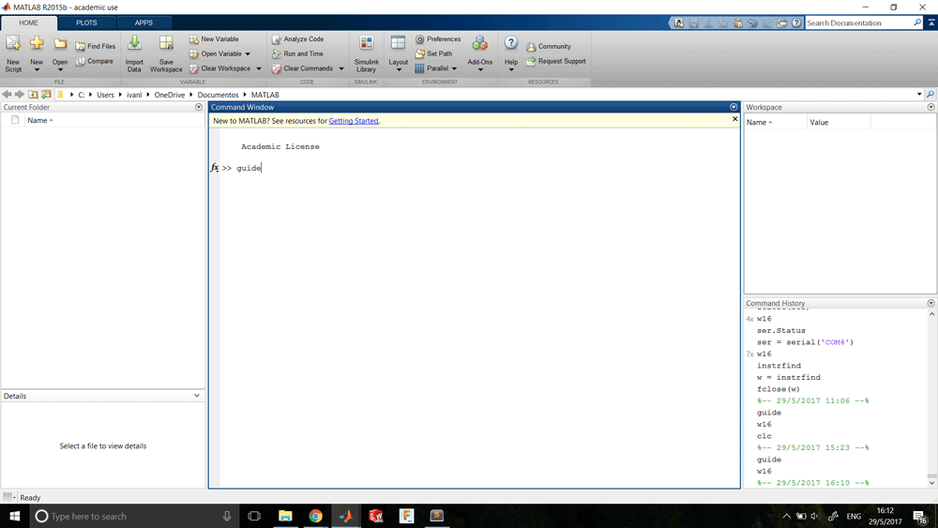Collapse the toolstrip with the minimize arrow
This screenshot has height=528, width=938.
[x=931, y=23]
